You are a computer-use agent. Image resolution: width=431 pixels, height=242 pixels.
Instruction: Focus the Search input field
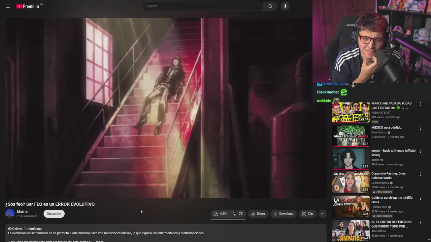tap(203, 6)
